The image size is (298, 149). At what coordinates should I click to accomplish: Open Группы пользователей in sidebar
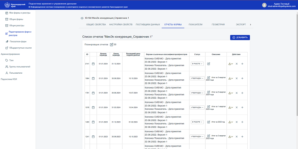(x=19, y=67)
